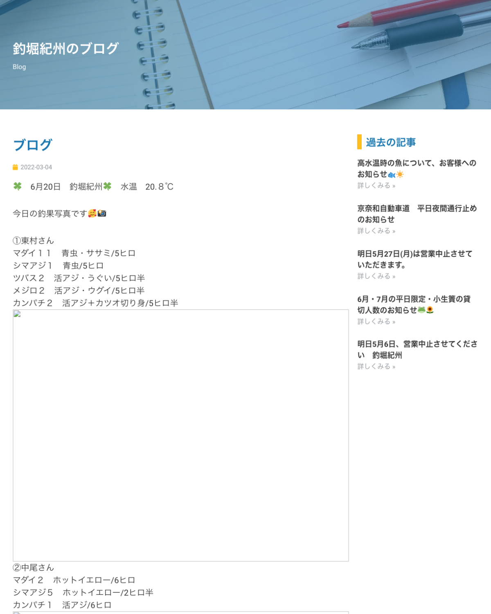The height and width of the screenshot is (614, 491).
Task: Click the frog emoji in 小生簀の貸切 title
Action: pyautogui.click(x=421, y=310)
